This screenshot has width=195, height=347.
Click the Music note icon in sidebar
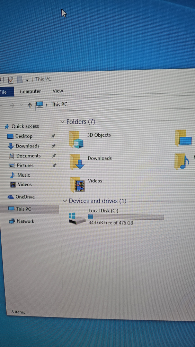(x=12, y=175)
